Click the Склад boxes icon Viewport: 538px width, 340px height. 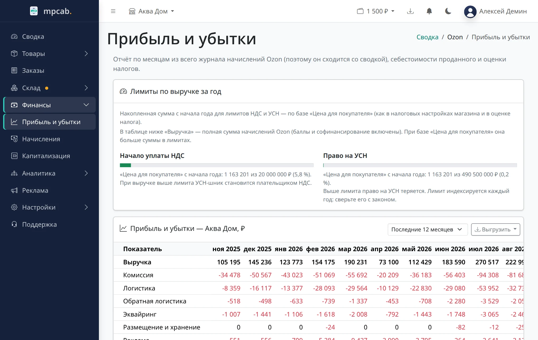(14, 88)
